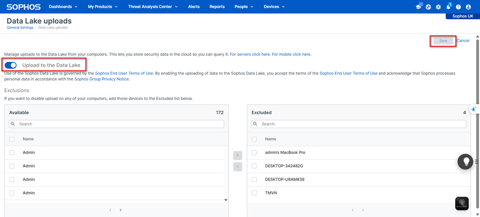The width and height of the screenshot is (480, 217).
Task: Click the Cancel link
Action: click(463, 41)
